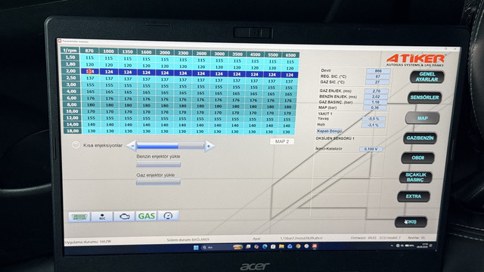Toggle the Kısa enjeksiyonlar option
Viewport: 484px width, 272px height.
pyautogui.click(x=76, y=145)
